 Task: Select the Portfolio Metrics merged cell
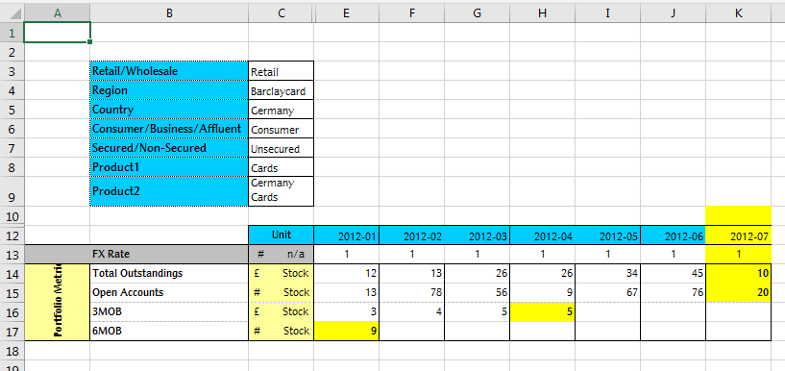click(57, 303)
